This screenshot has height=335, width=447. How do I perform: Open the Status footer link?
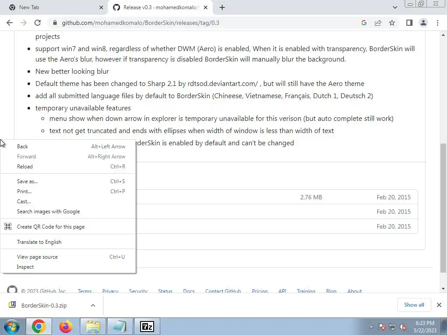tap(165, 291)
